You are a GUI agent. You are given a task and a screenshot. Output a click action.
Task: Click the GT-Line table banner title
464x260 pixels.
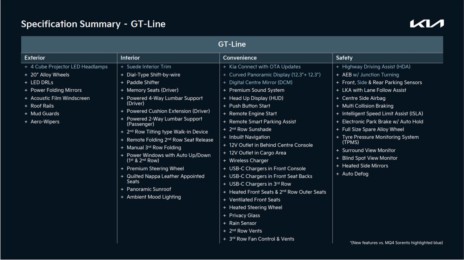(232, 44)
